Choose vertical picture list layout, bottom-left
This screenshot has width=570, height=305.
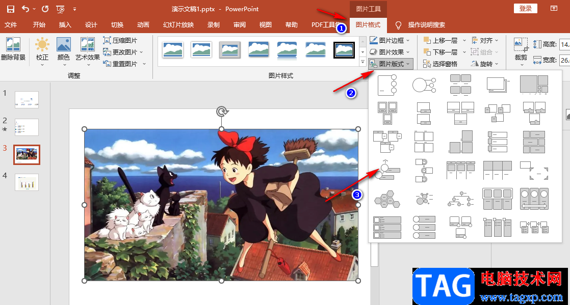tap(387, 227)
